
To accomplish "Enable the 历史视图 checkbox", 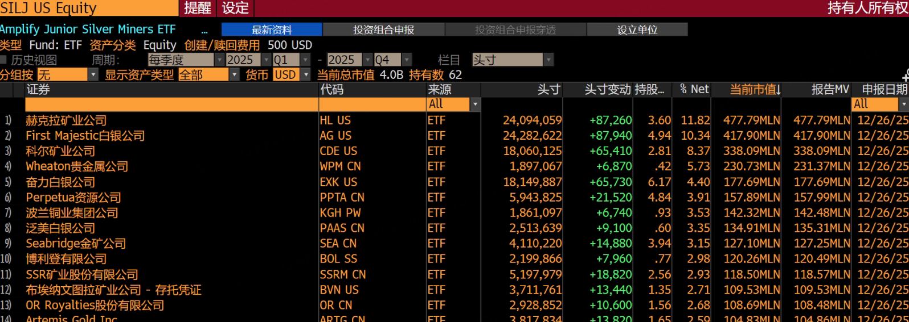I will coord(4,60).
